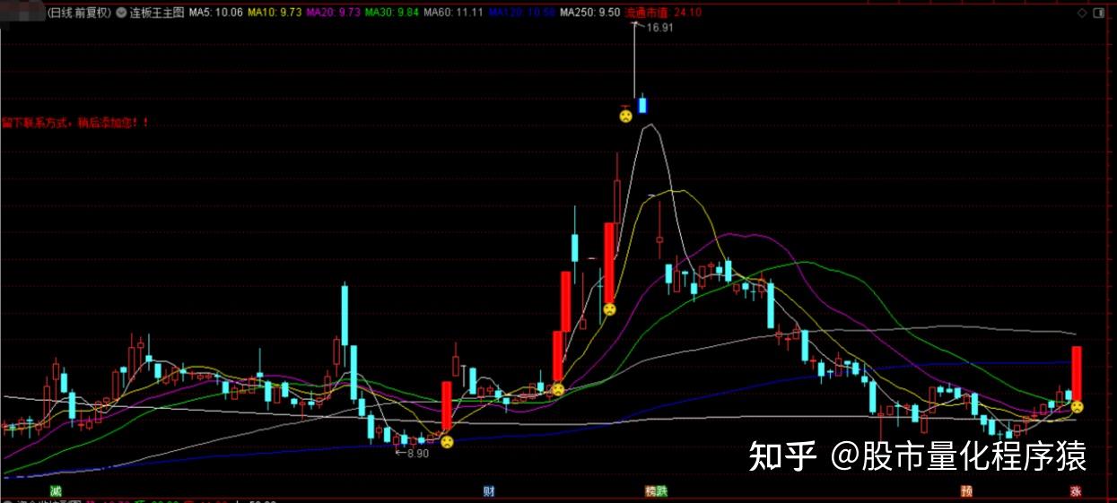This screenshot has height=503, width=1117.
Task: Click the orange 预 event marker
Action: point(966,490)
